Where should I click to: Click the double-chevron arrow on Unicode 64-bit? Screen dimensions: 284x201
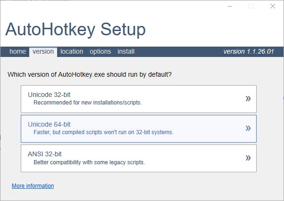pos(248,129)
